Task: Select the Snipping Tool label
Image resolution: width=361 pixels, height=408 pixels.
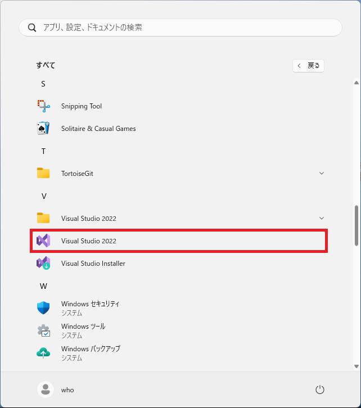Action: pyautogui.click(x=82, y=106)
